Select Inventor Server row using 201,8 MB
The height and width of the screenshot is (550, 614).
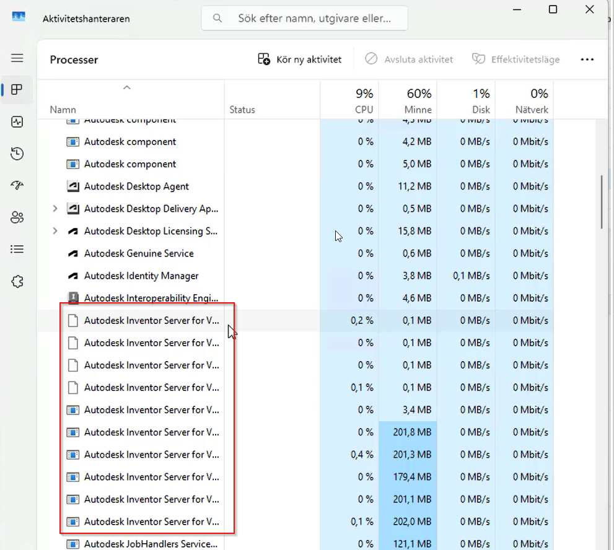(296, 432)
